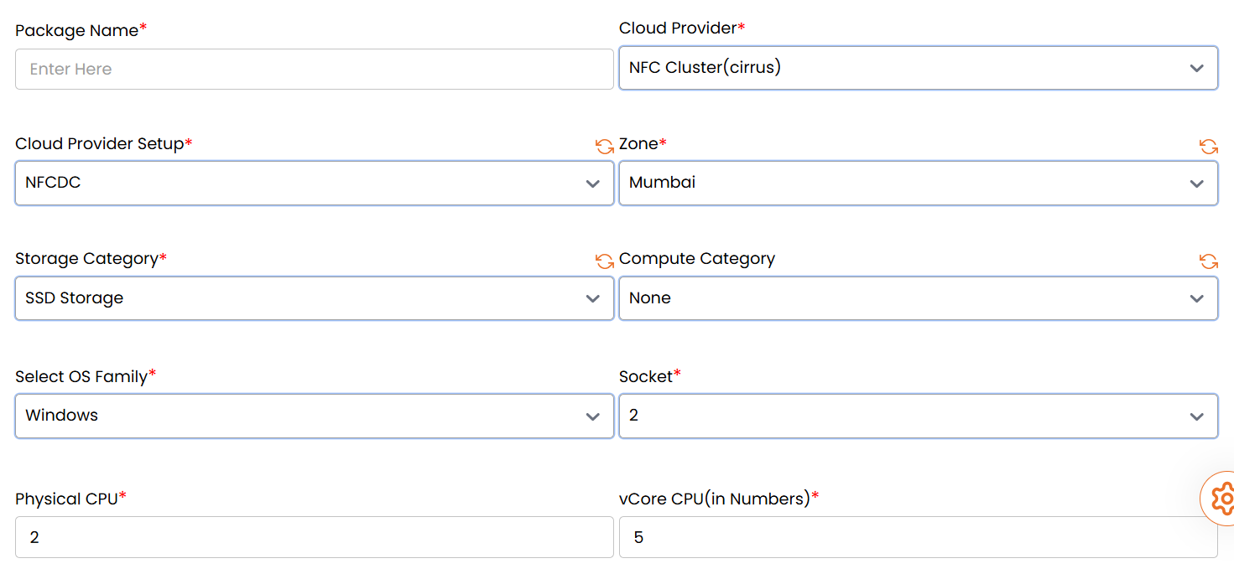
Task: Open the orange settings gear
Action: tap(1223, 499)
